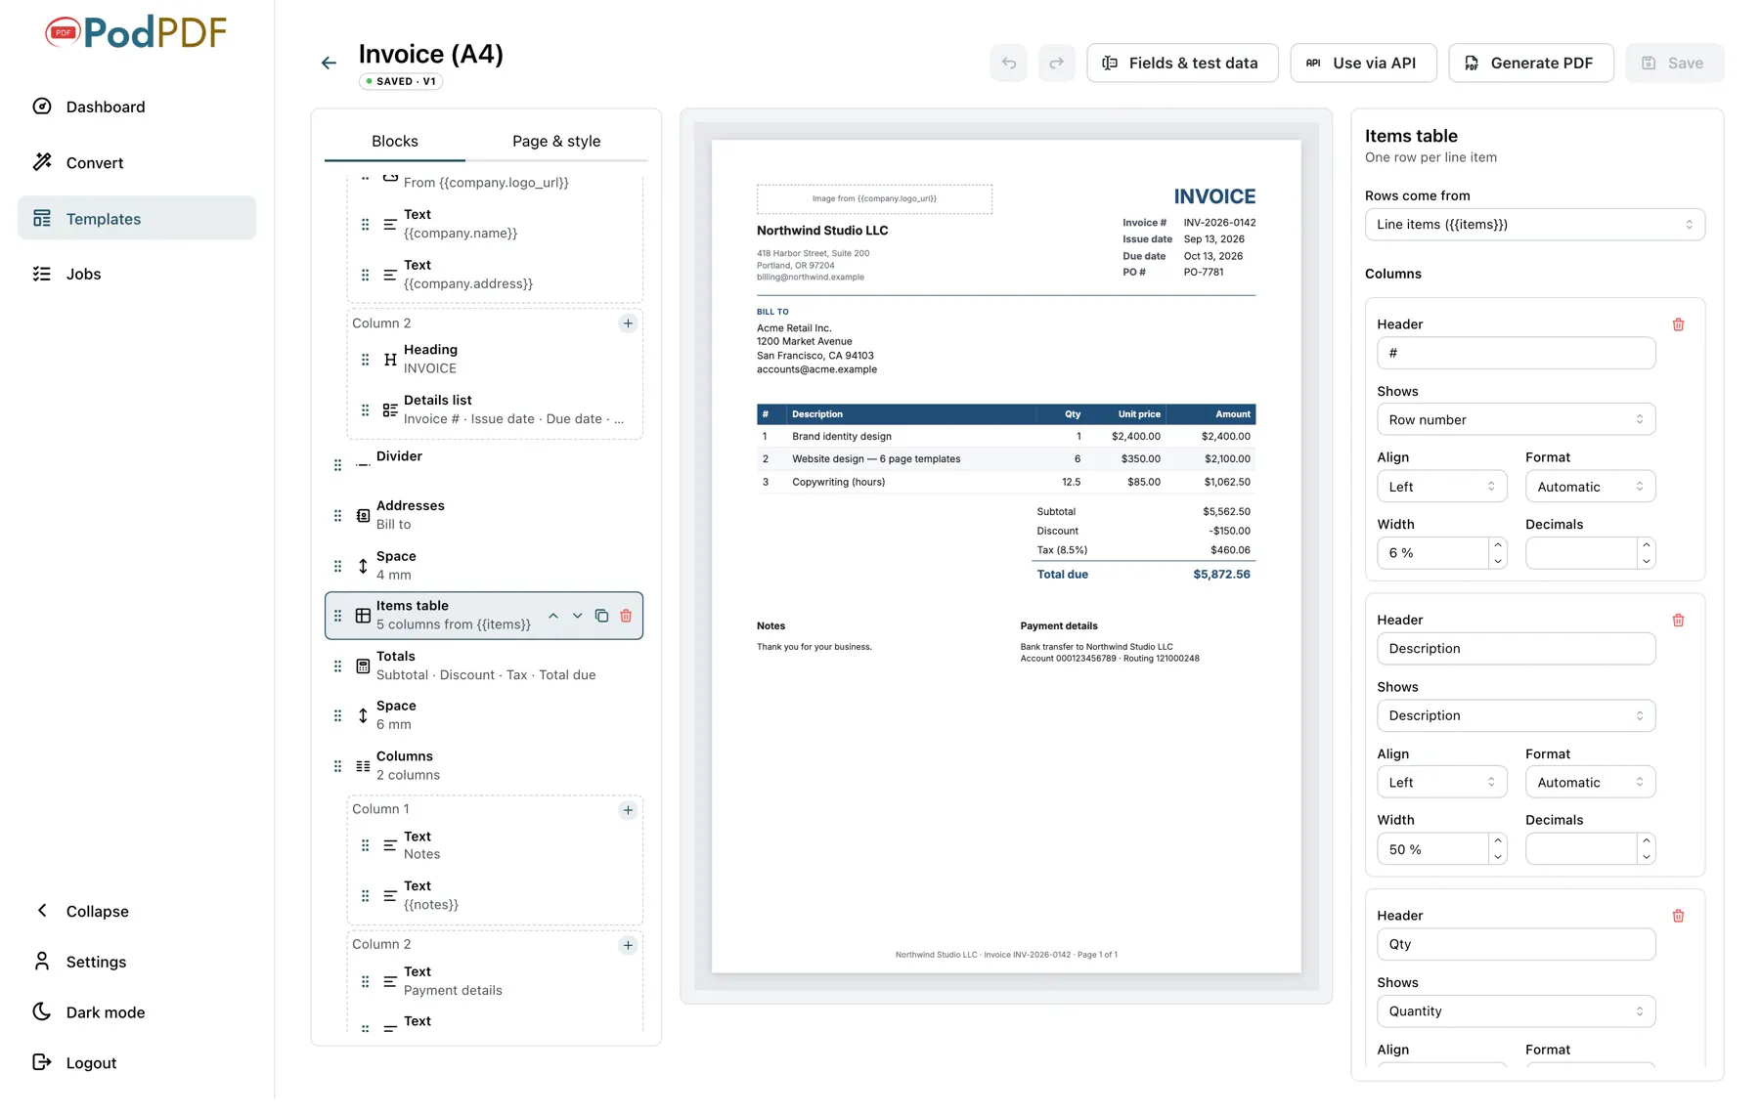The height and width of the screenshot is (1117, 1760).
Task: Go to Templates in the sidebar
Action: pyautogui.click(x=137, y=219)
